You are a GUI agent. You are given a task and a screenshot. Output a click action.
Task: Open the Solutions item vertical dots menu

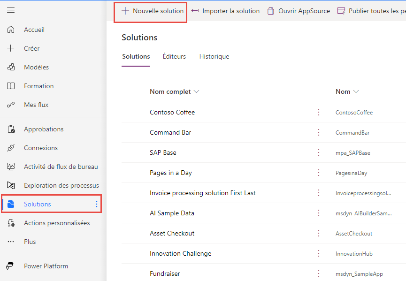97,204
